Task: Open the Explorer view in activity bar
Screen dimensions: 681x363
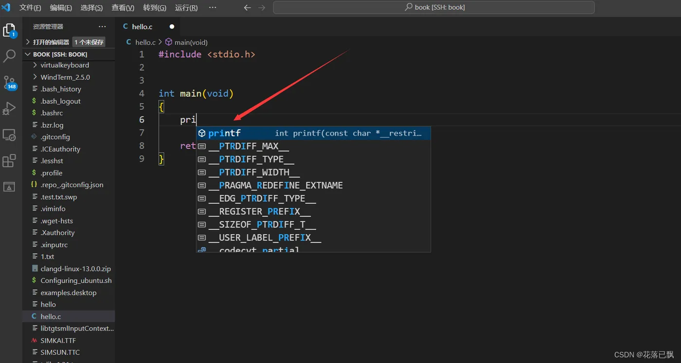Action: 9,30
